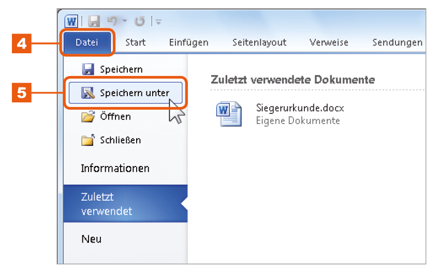This screenshot has width=440, height=272.
Task: Open the undo history dropdown arrow
Action: click(125, 21)
